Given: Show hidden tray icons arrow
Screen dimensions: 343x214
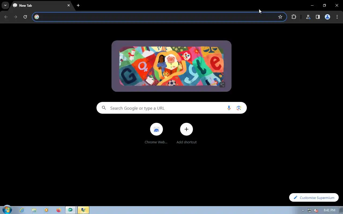Looking at the screenshot, I should tap(303, 210).
